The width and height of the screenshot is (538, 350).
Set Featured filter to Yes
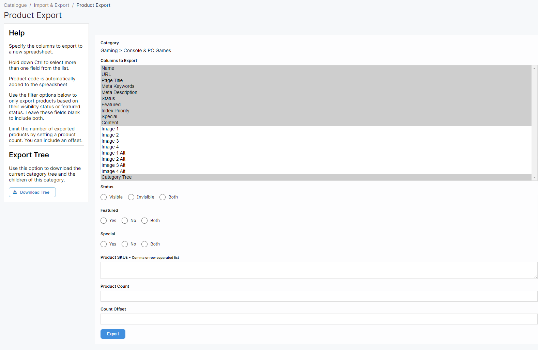pyautogui.click(x=104, y=221)
